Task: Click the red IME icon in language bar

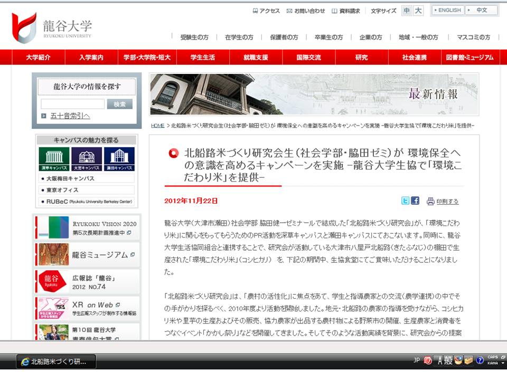Action: click(x=428, y=360)
